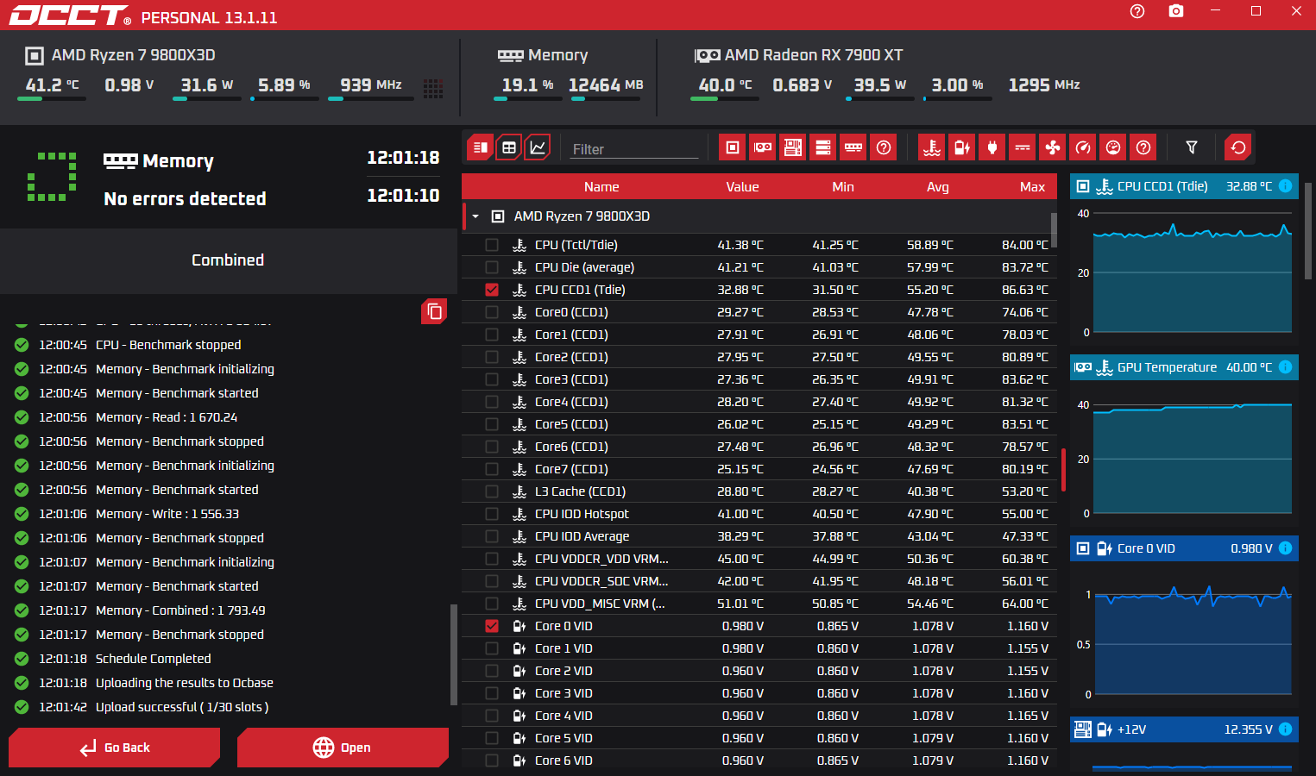The width and height of the screenshot is (1316, 776).
Task: Click the Open button
Action: [343, 748]
